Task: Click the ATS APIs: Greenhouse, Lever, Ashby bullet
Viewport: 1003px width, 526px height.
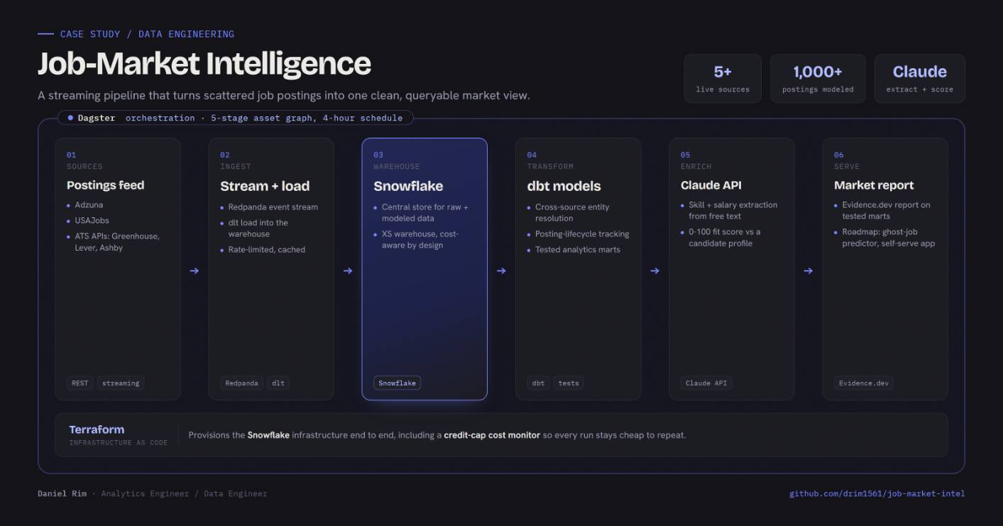Action: 117,242
